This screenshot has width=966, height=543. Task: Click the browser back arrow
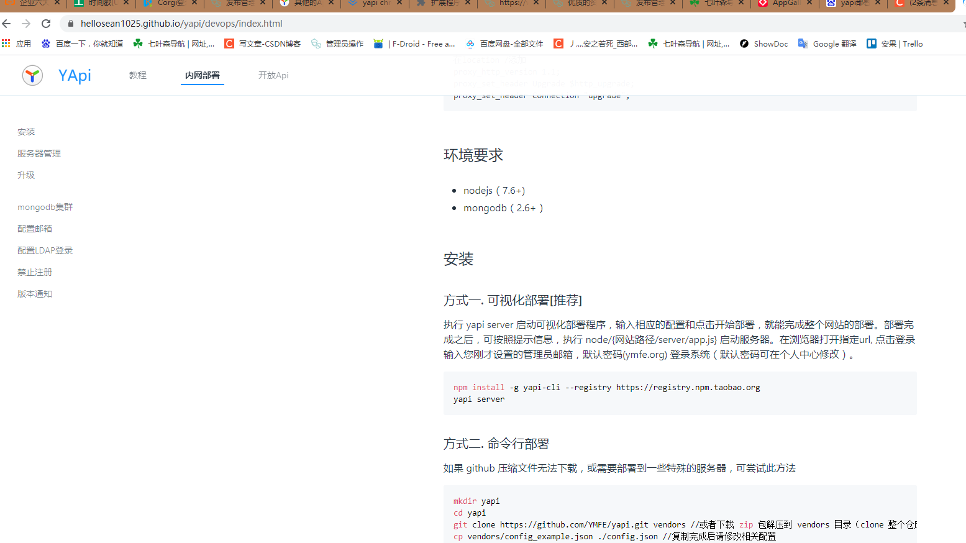tap(6, 23)
